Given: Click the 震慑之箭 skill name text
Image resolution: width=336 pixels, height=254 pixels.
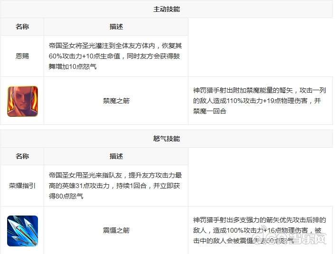Looking at the screenshot, I should [116, 231].
